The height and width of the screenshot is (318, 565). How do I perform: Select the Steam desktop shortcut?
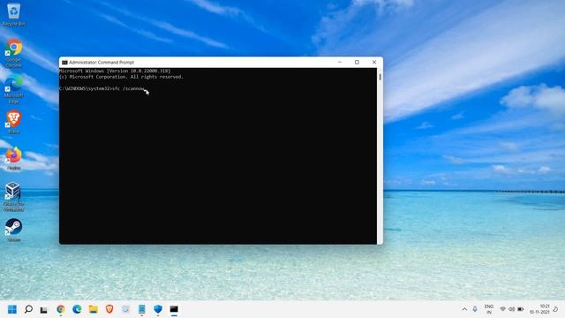[14, 230]
